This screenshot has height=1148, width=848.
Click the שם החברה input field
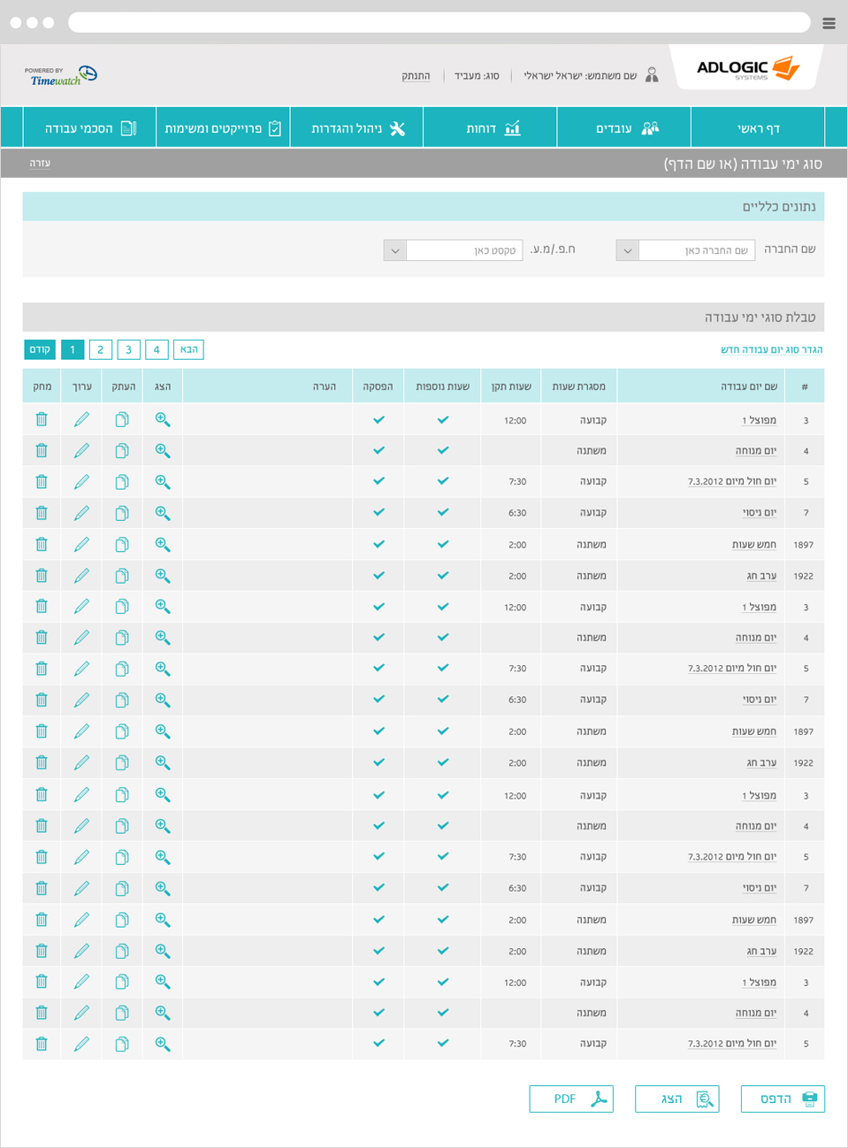(697, 250)
